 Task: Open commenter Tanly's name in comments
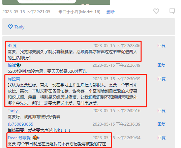(x=13, y=111)
